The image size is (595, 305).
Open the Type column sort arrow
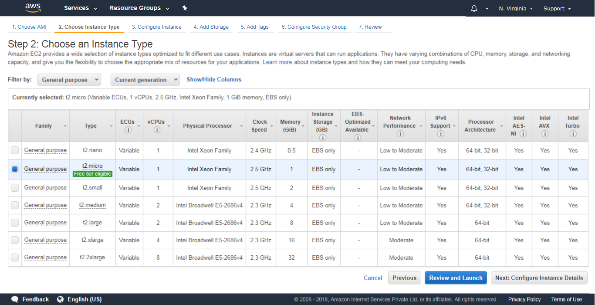(x=111, y=126)
